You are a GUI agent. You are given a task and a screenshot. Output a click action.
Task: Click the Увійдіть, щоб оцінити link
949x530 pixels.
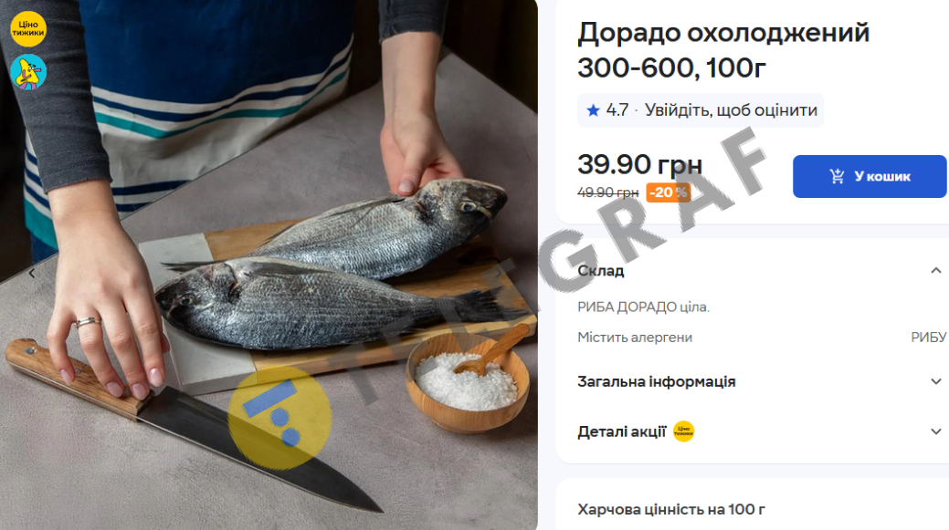(x=731, y=110)
